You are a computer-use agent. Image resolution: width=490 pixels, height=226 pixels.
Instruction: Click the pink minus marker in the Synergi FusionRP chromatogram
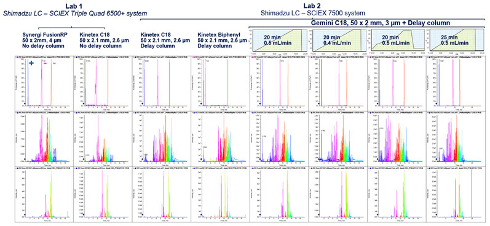coord(45,63)
